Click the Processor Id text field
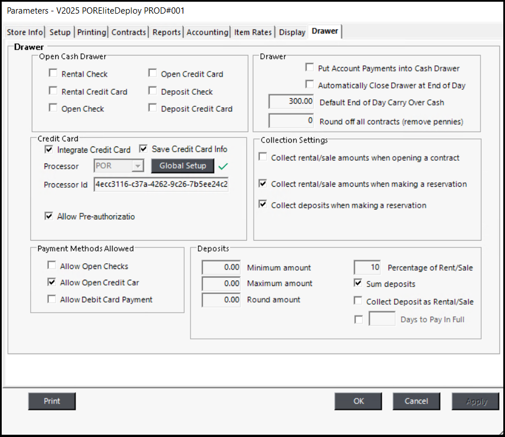Screen dimensions: 505x437 click(162, 184)
